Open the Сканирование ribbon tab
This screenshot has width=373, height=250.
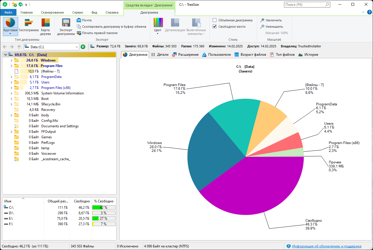(52, 12)
